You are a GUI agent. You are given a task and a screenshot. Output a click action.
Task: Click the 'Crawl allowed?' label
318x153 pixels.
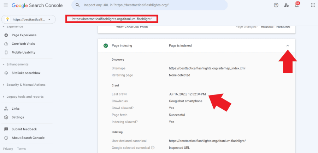click(x=123, y=108)
